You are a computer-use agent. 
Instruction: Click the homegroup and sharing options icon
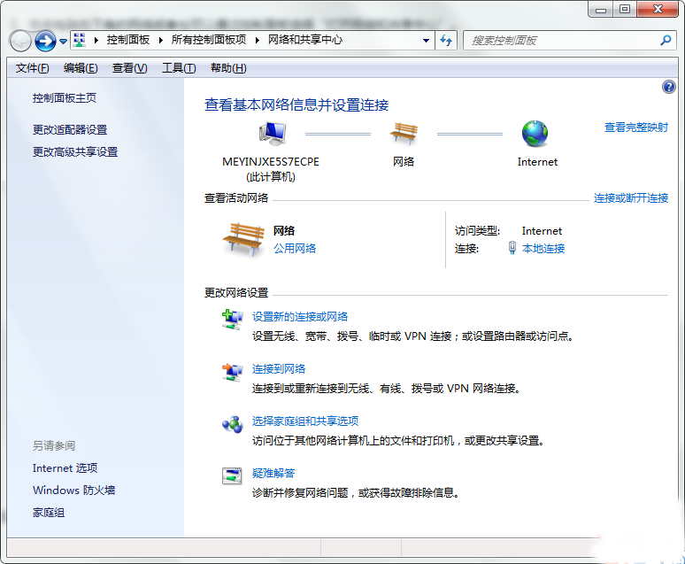click(x=232, y=424)
